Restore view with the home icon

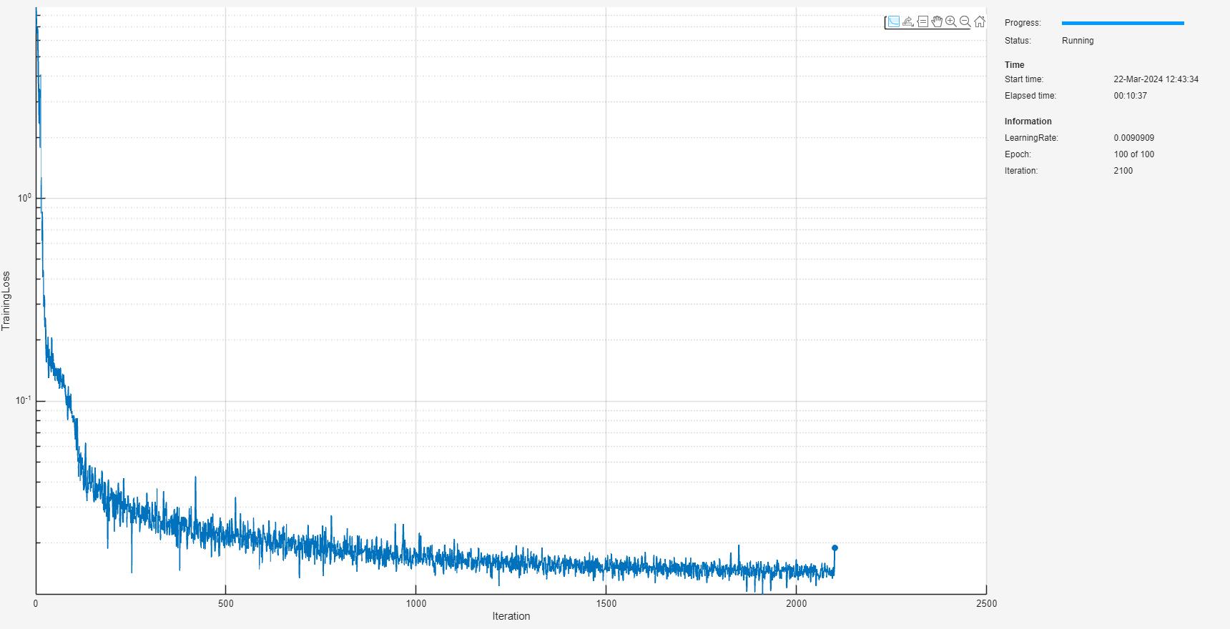[x=979, y=21]
